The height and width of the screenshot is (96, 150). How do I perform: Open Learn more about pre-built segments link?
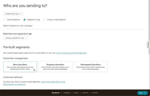[x=71, y=53]
